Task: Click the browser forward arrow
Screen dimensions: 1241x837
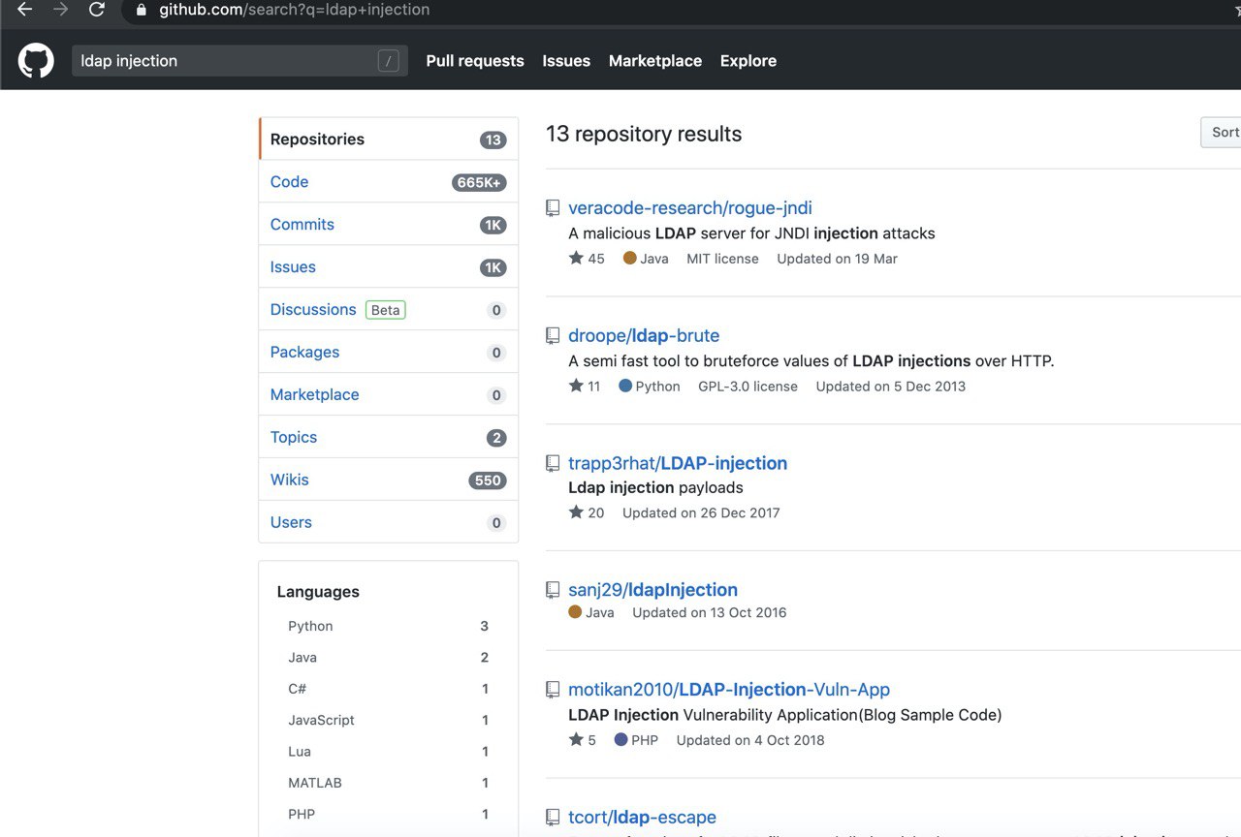Action: tap(60, 10)
